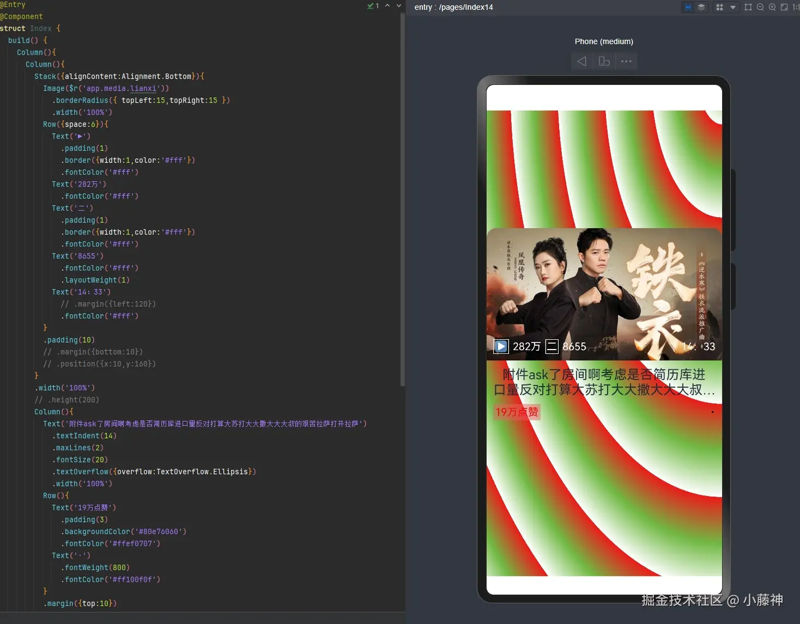
Task: Click the entry : /pages/Index14 label
Action: point(453,7)
